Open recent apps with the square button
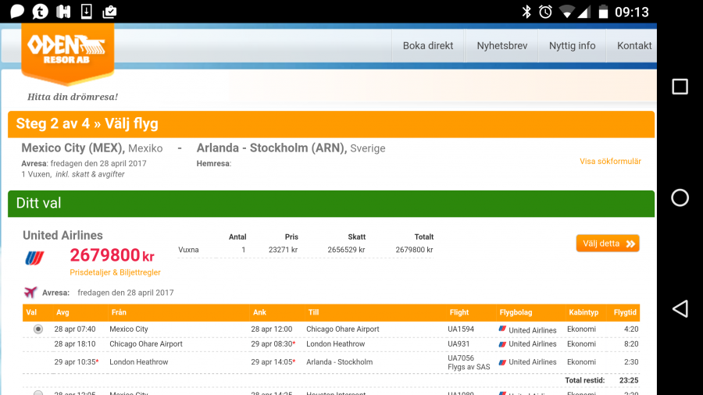Viewport: 703px width, 395px height. click(x=680, y=87)
